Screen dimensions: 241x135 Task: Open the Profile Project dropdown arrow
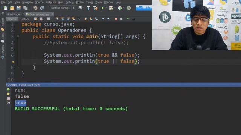click(x=124, y=8)
